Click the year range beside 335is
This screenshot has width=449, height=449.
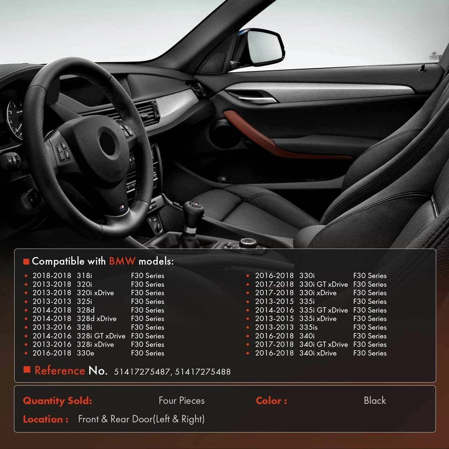coord(275,327)
